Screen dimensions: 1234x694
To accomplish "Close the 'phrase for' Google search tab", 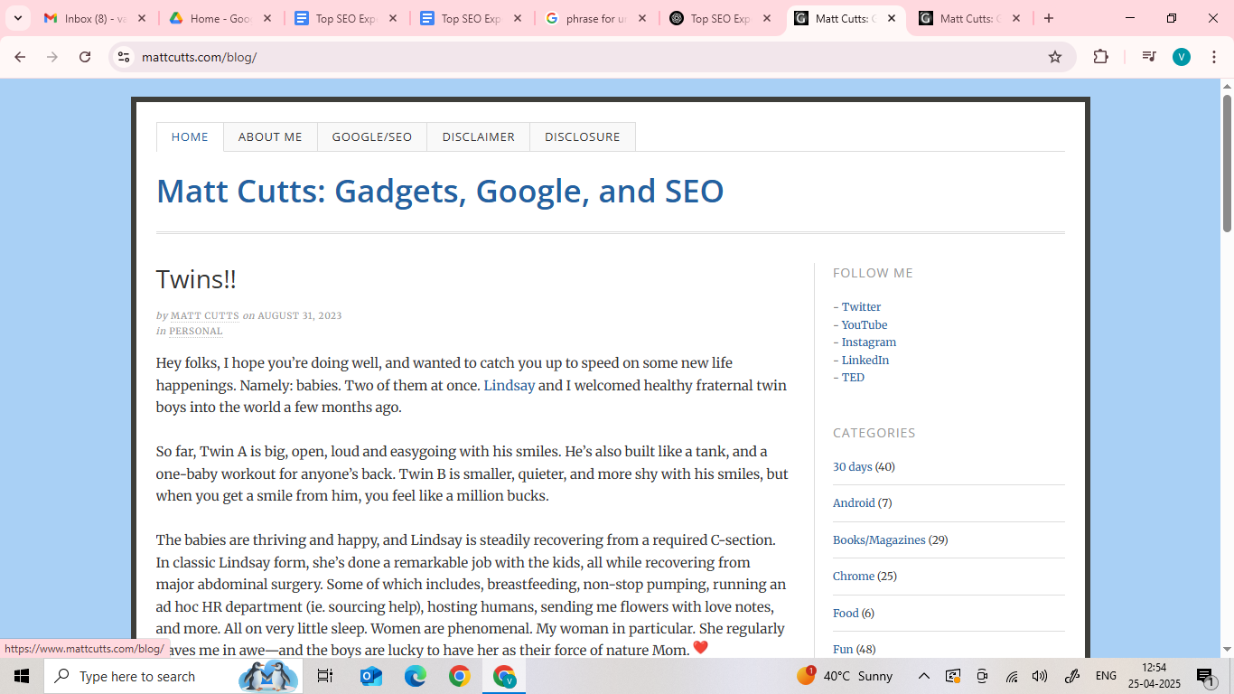I will (x=642, y=18).
